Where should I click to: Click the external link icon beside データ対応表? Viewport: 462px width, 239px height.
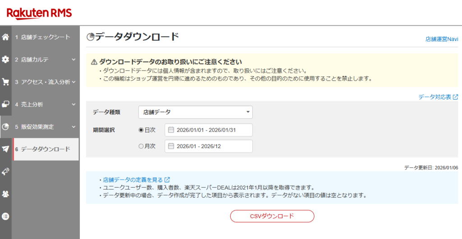pyautogui.click(x=456, y=97)
